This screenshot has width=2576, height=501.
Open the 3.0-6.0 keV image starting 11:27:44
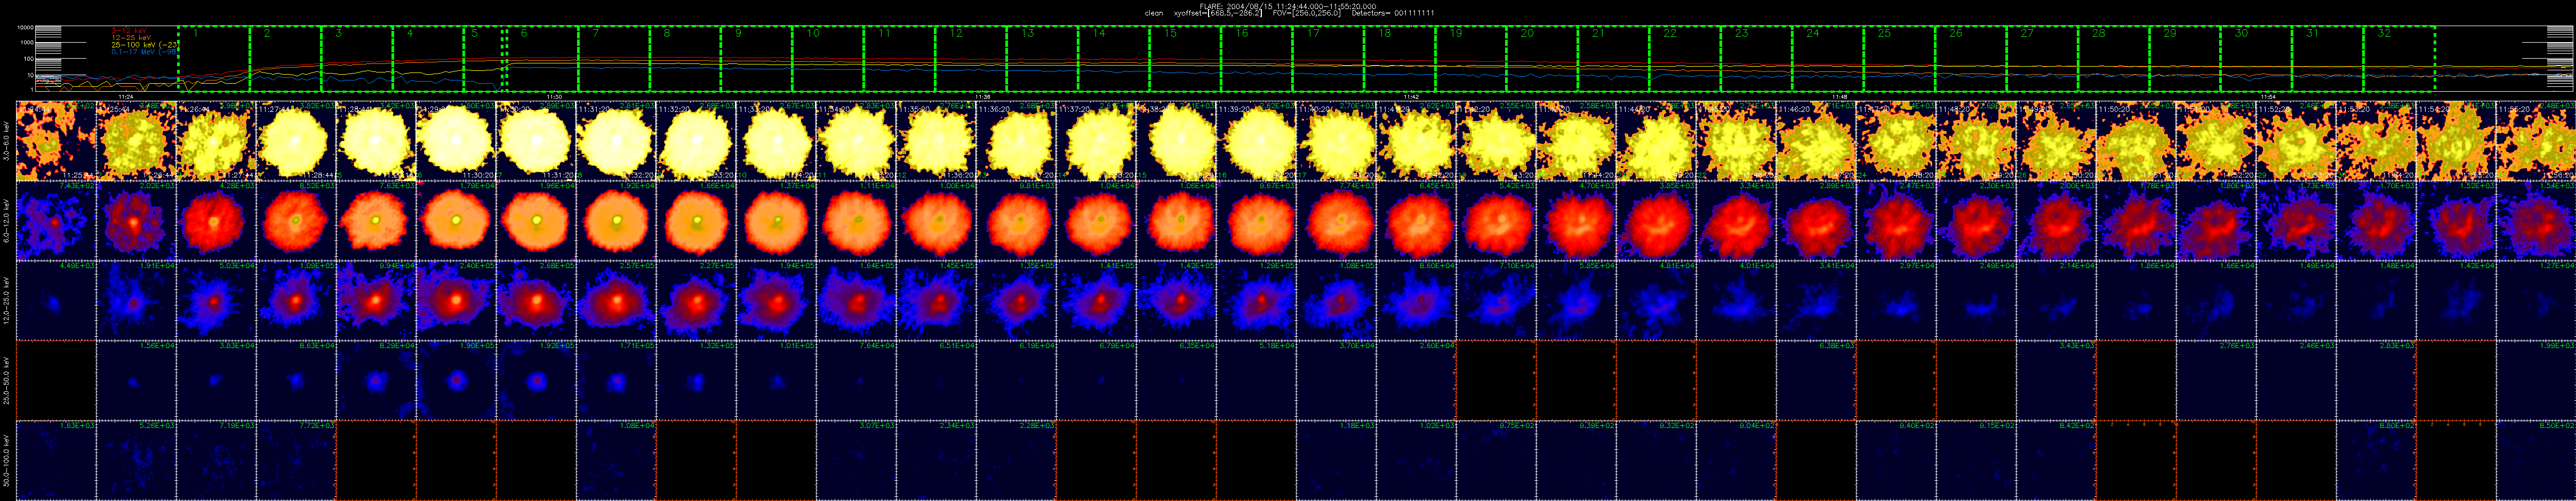(297, 141)
